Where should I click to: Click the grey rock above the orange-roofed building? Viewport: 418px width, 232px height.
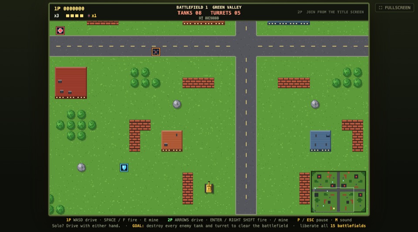click(x=177, y=104)
